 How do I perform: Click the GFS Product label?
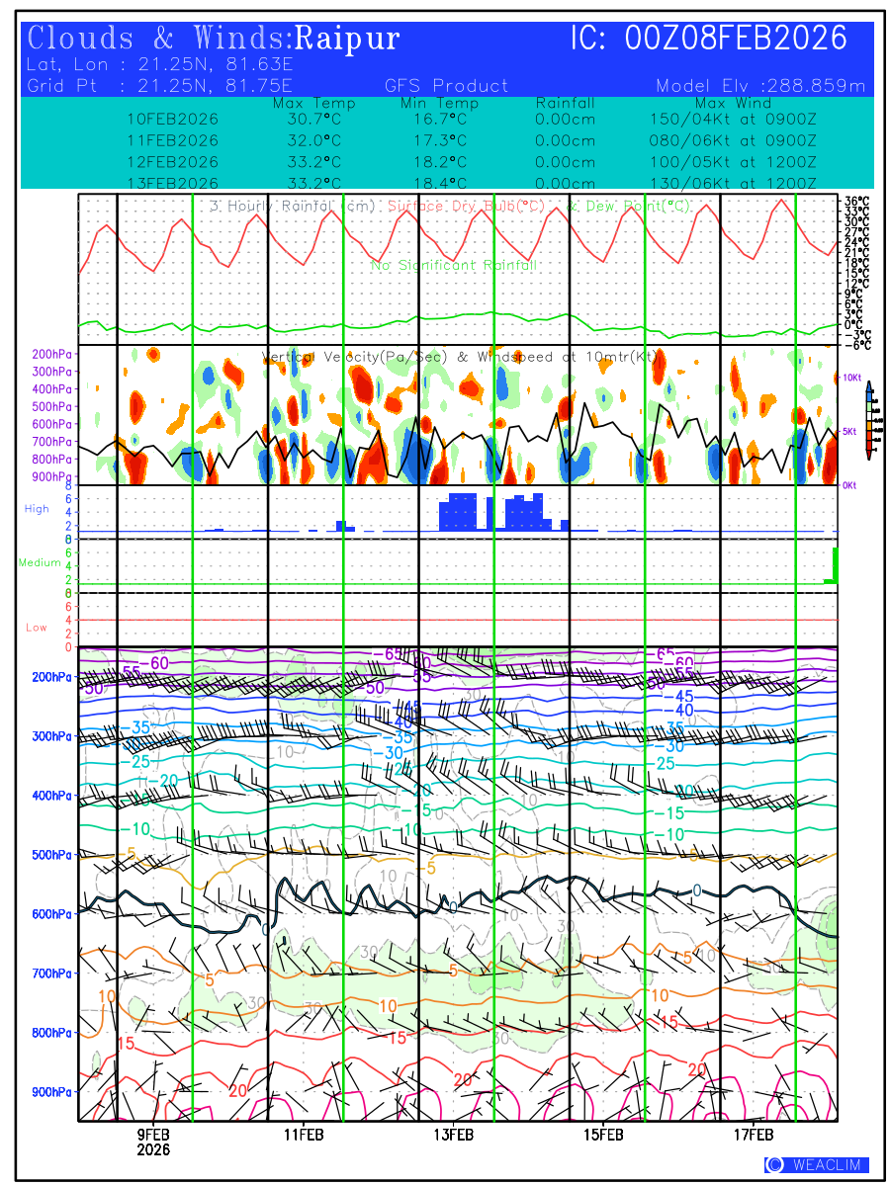446,86
